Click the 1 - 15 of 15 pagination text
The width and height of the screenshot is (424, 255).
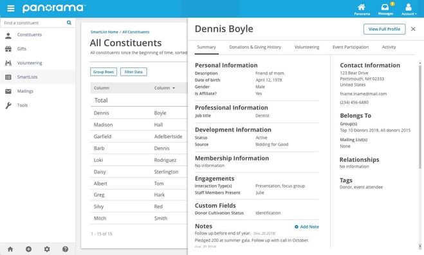click(x=102, y=234)
